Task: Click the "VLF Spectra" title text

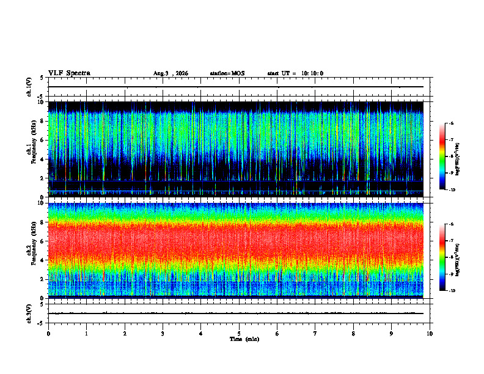Action: click(x=69, y=73)
